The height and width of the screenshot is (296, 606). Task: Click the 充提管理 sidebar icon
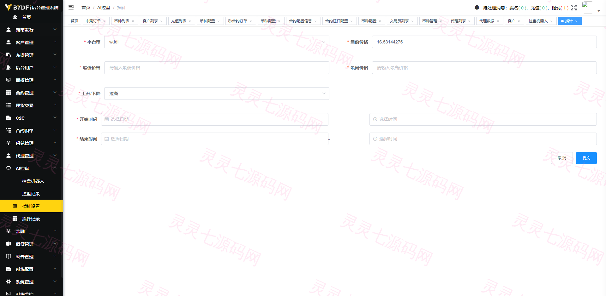click(x=9, y=55)
